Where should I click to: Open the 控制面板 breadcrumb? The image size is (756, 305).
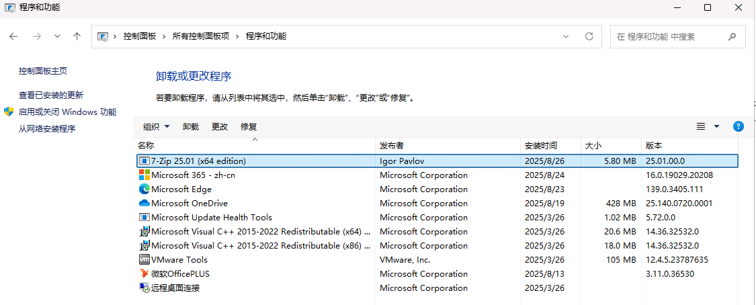(x=140, y=36)
